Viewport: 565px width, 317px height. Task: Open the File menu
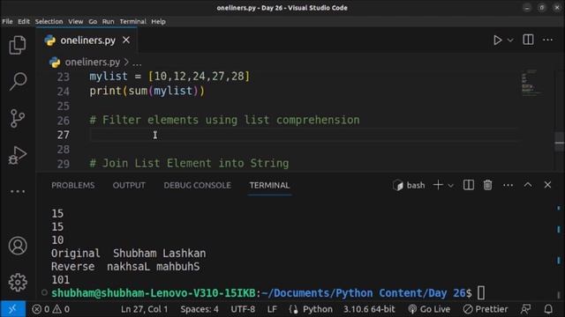tap(7, 21)
